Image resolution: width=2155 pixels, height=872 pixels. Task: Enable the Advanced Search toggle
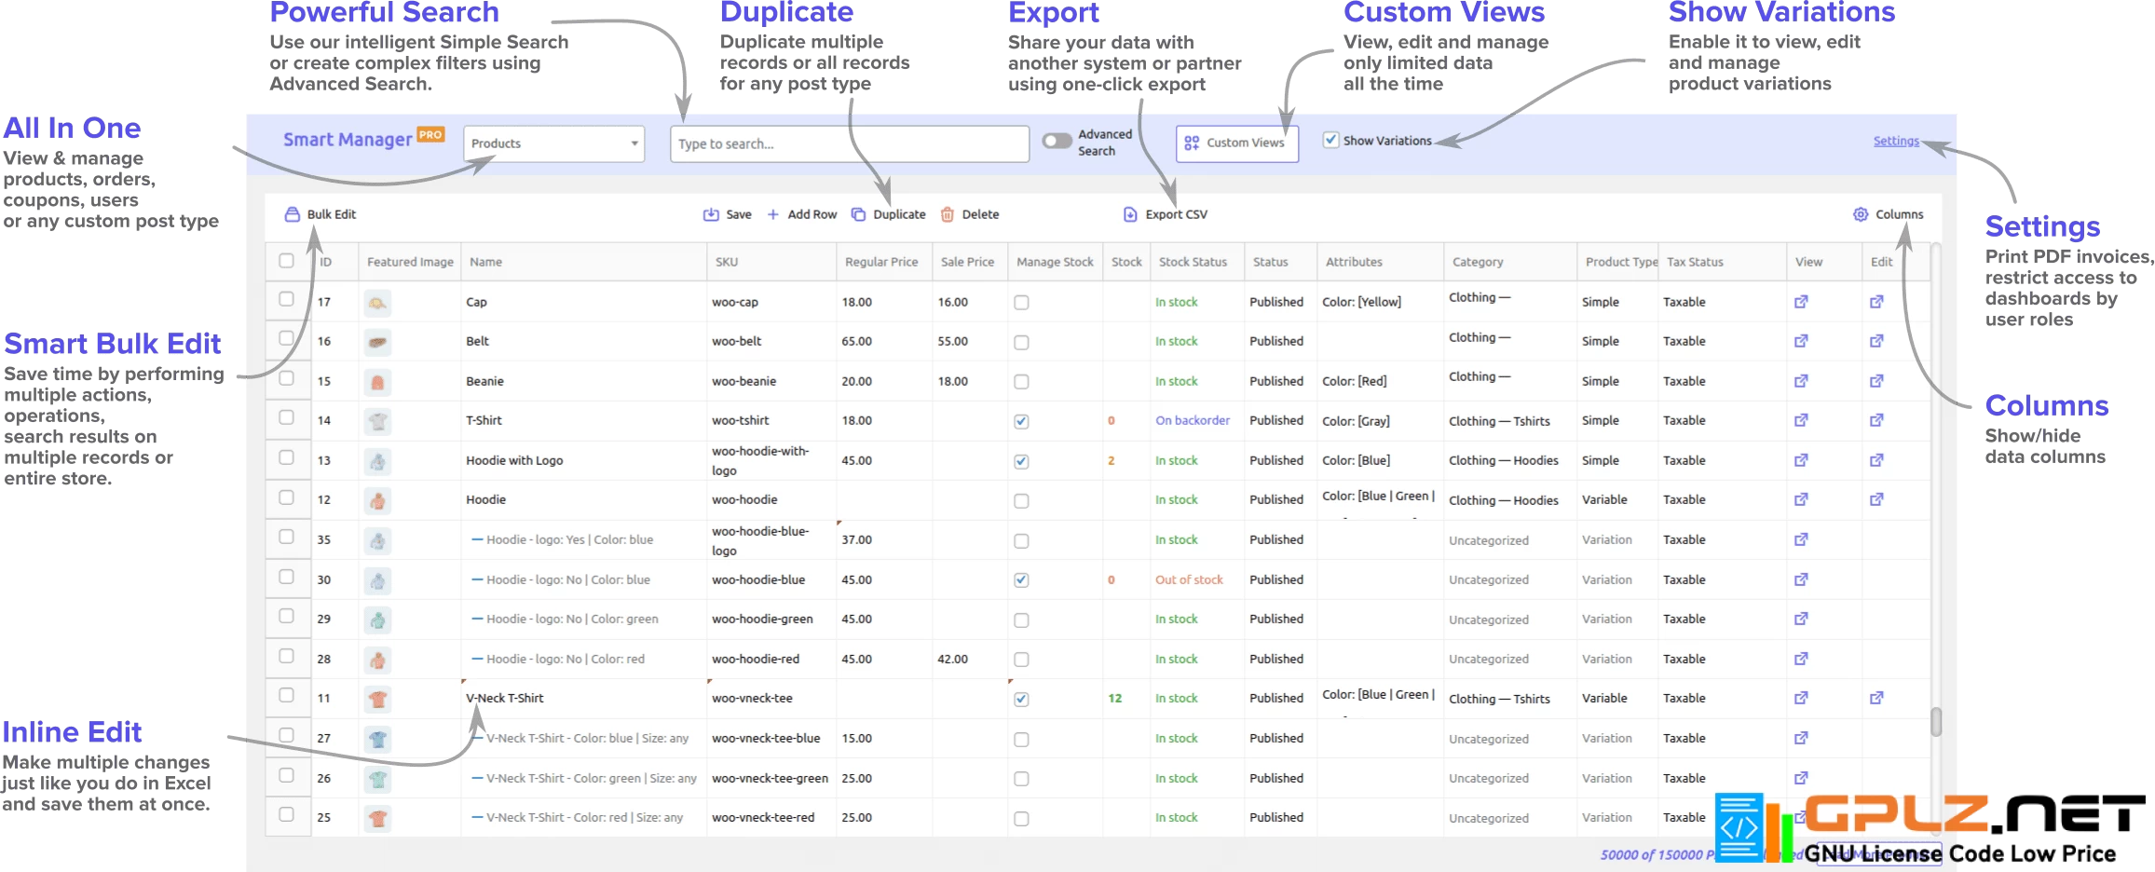tap(1057, 141)
